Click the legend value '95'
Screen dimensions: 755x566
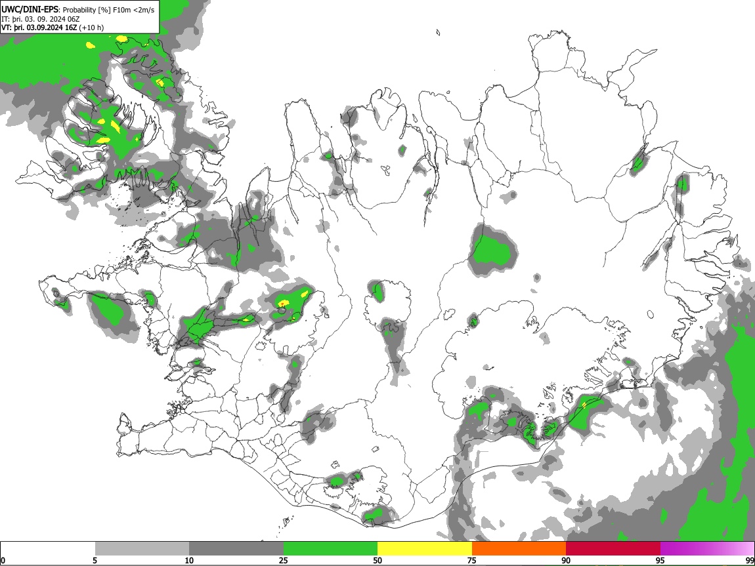click(660, 560)
